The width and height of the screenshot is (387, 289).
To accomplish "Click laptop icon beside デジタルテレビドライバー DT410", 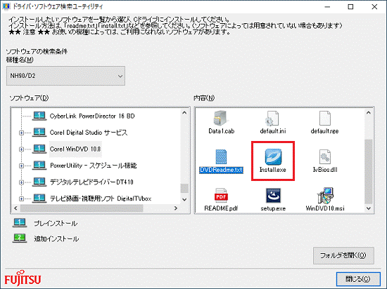I will click(x=39, y=182).
